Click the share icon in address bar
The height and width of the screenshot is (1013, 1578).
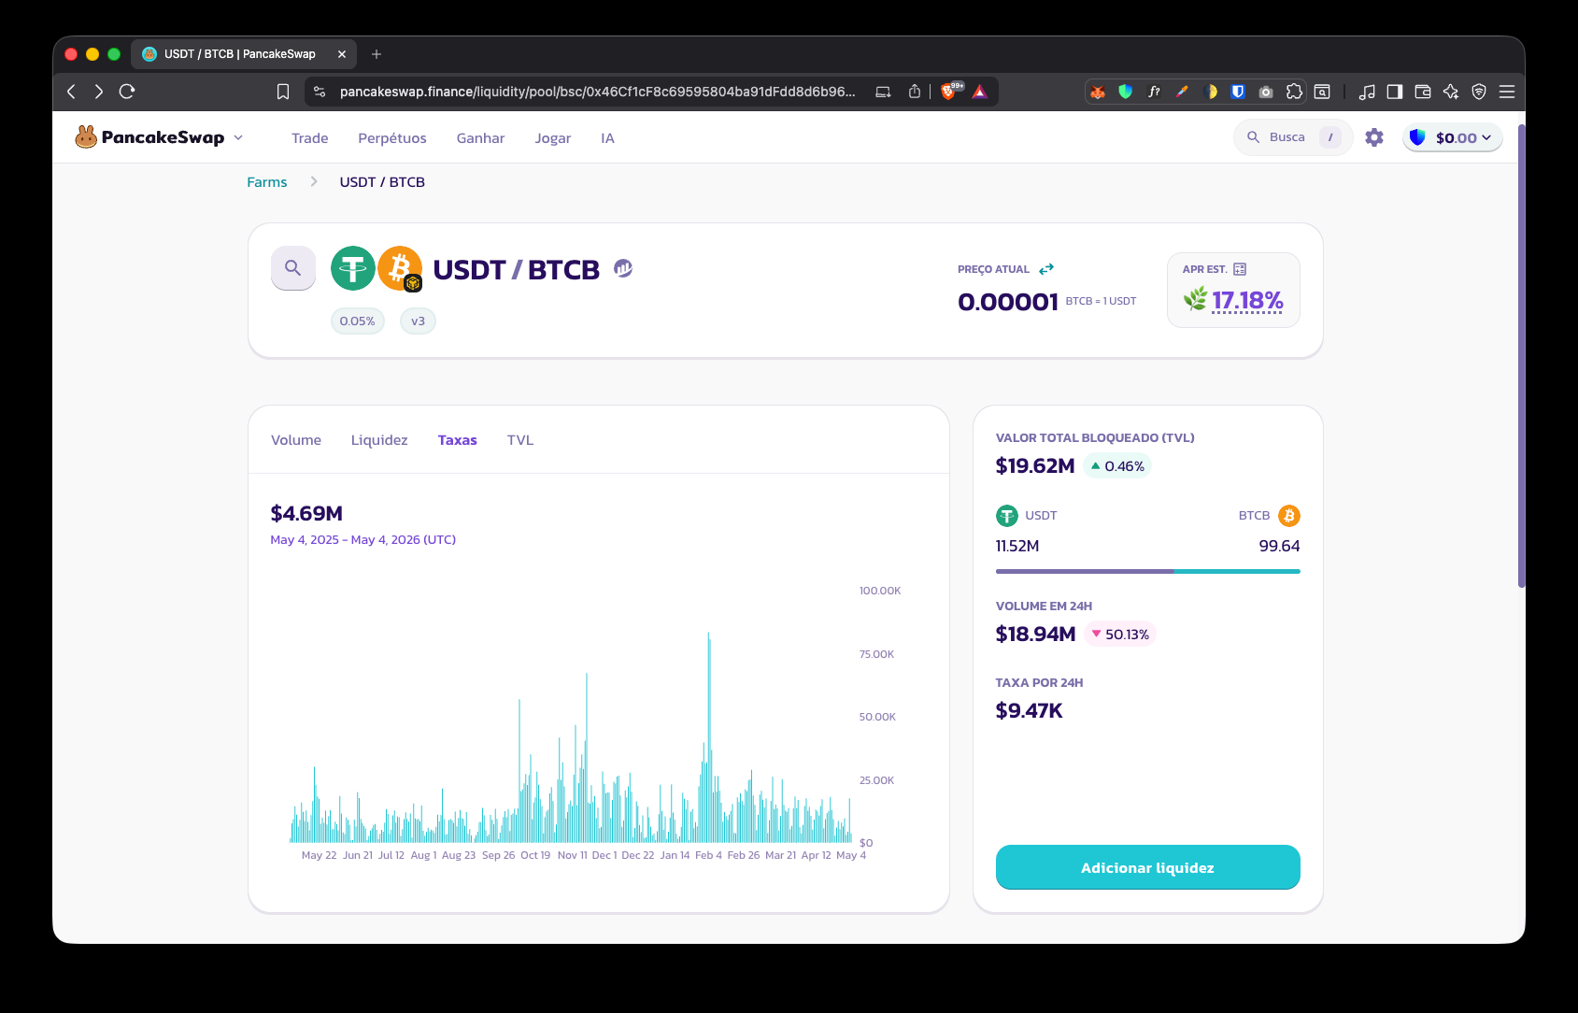915,92
